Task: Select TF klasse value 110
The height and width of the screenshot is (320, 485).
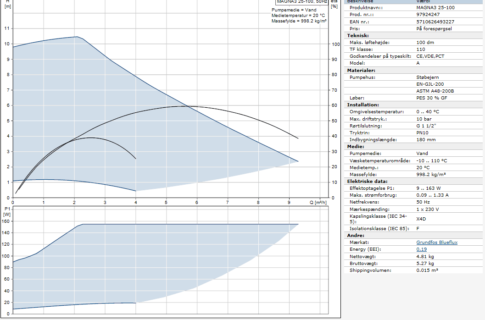Action: [x=421, y=49]
